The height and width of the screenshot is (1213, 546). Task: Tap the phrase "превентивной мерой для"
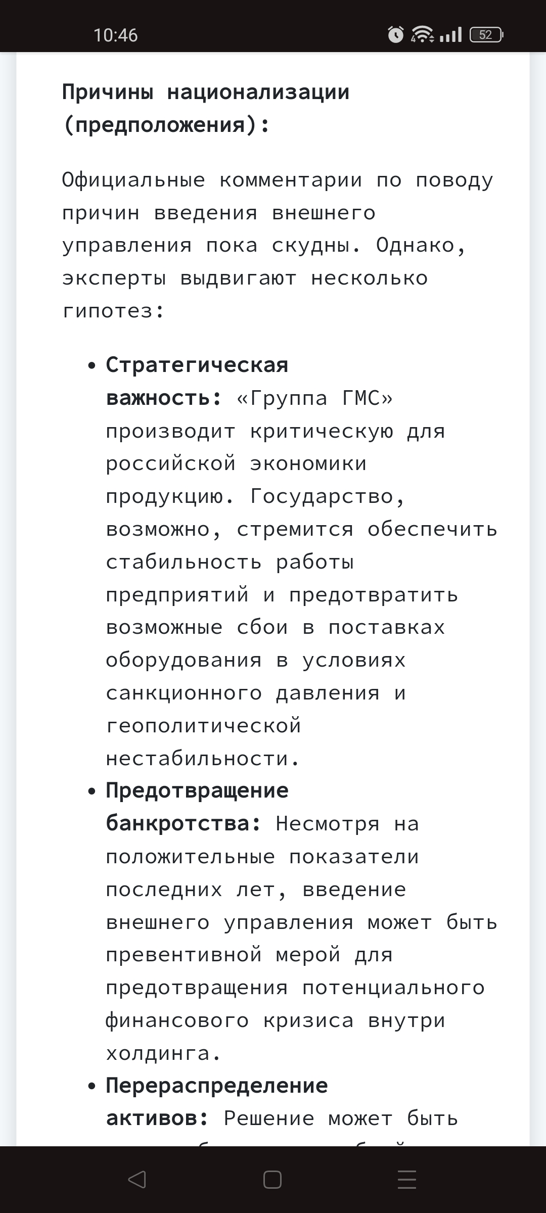249,955
